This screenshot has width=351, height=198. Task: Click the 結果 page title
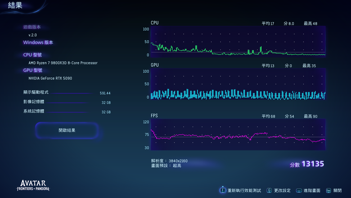pos(15,5)
